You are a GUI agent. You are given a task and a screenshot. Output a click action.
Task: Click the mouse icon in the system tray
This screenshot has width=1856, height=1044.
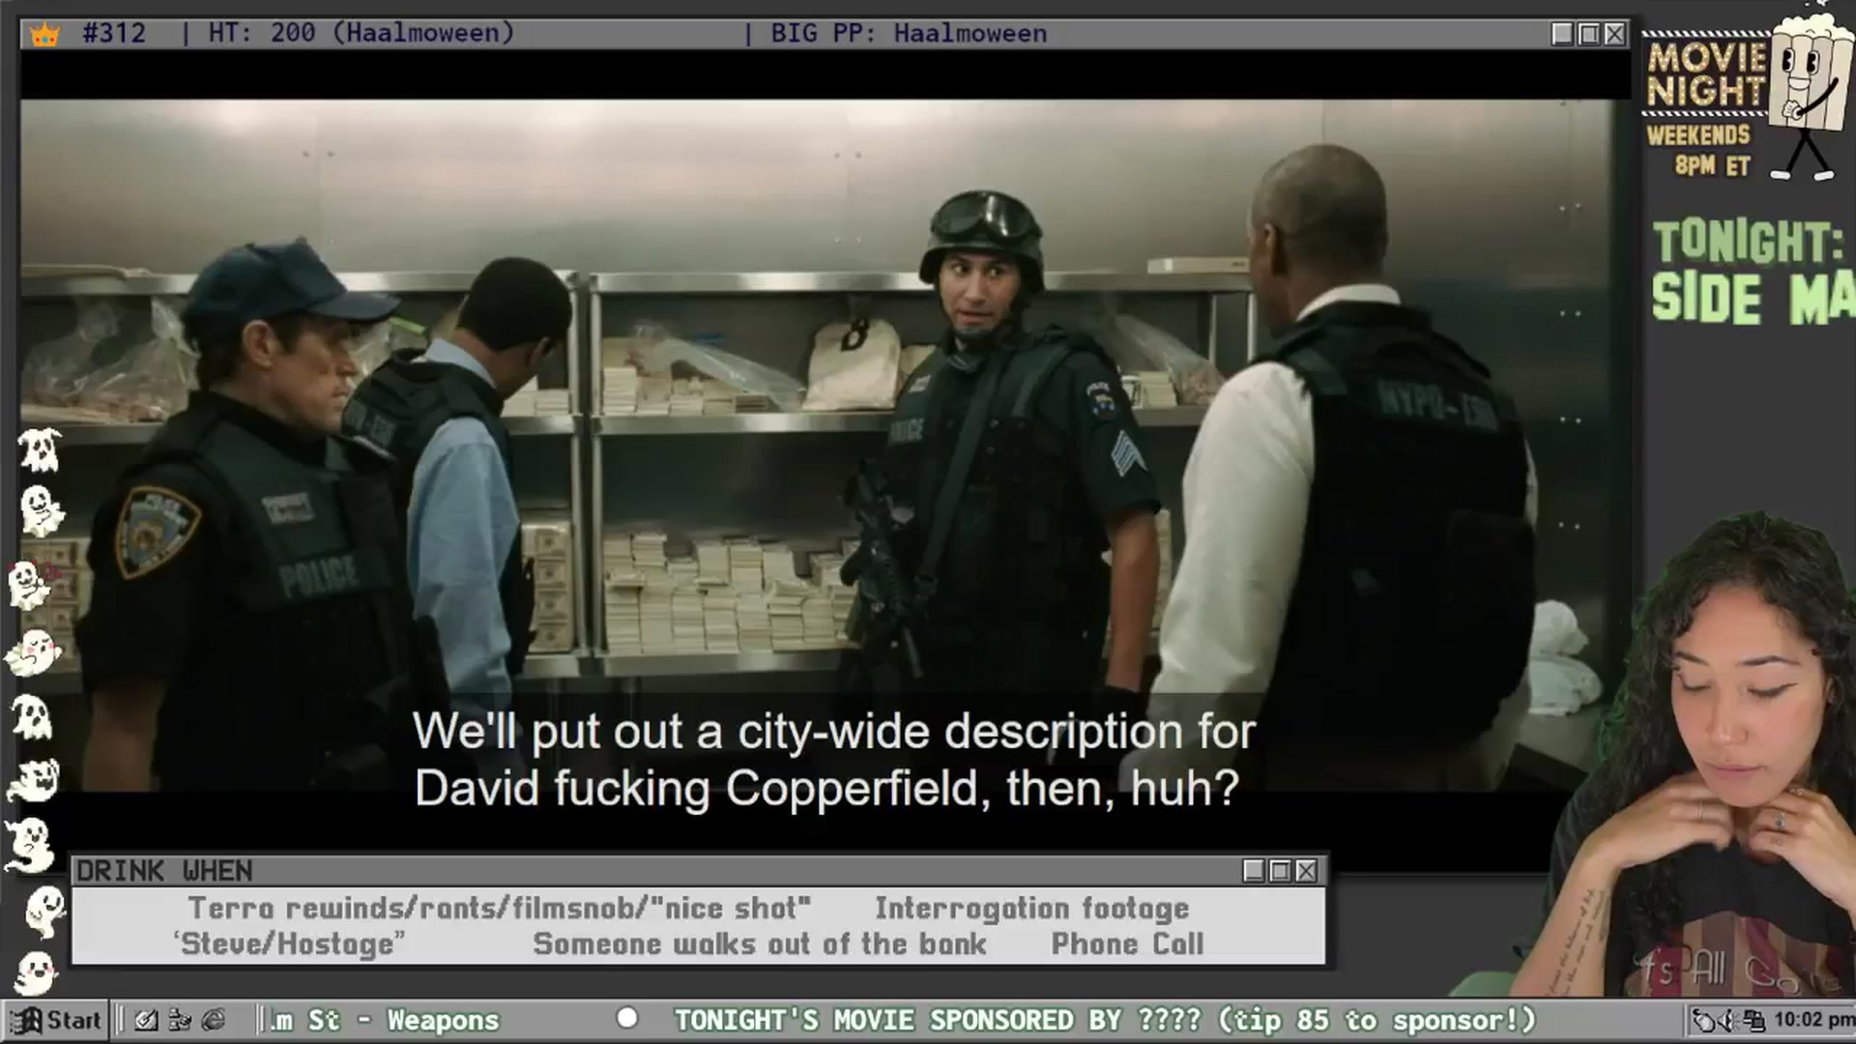point(1705,1021)
